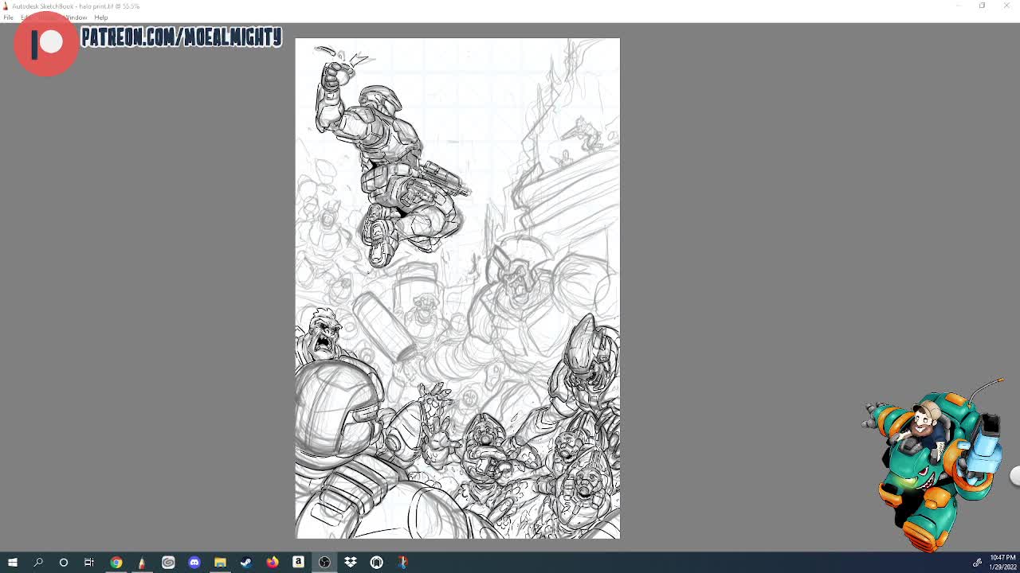Switch to OBS Studio on the taskbar
Viewport: 1020px width, 573px height.
[324, 563]
